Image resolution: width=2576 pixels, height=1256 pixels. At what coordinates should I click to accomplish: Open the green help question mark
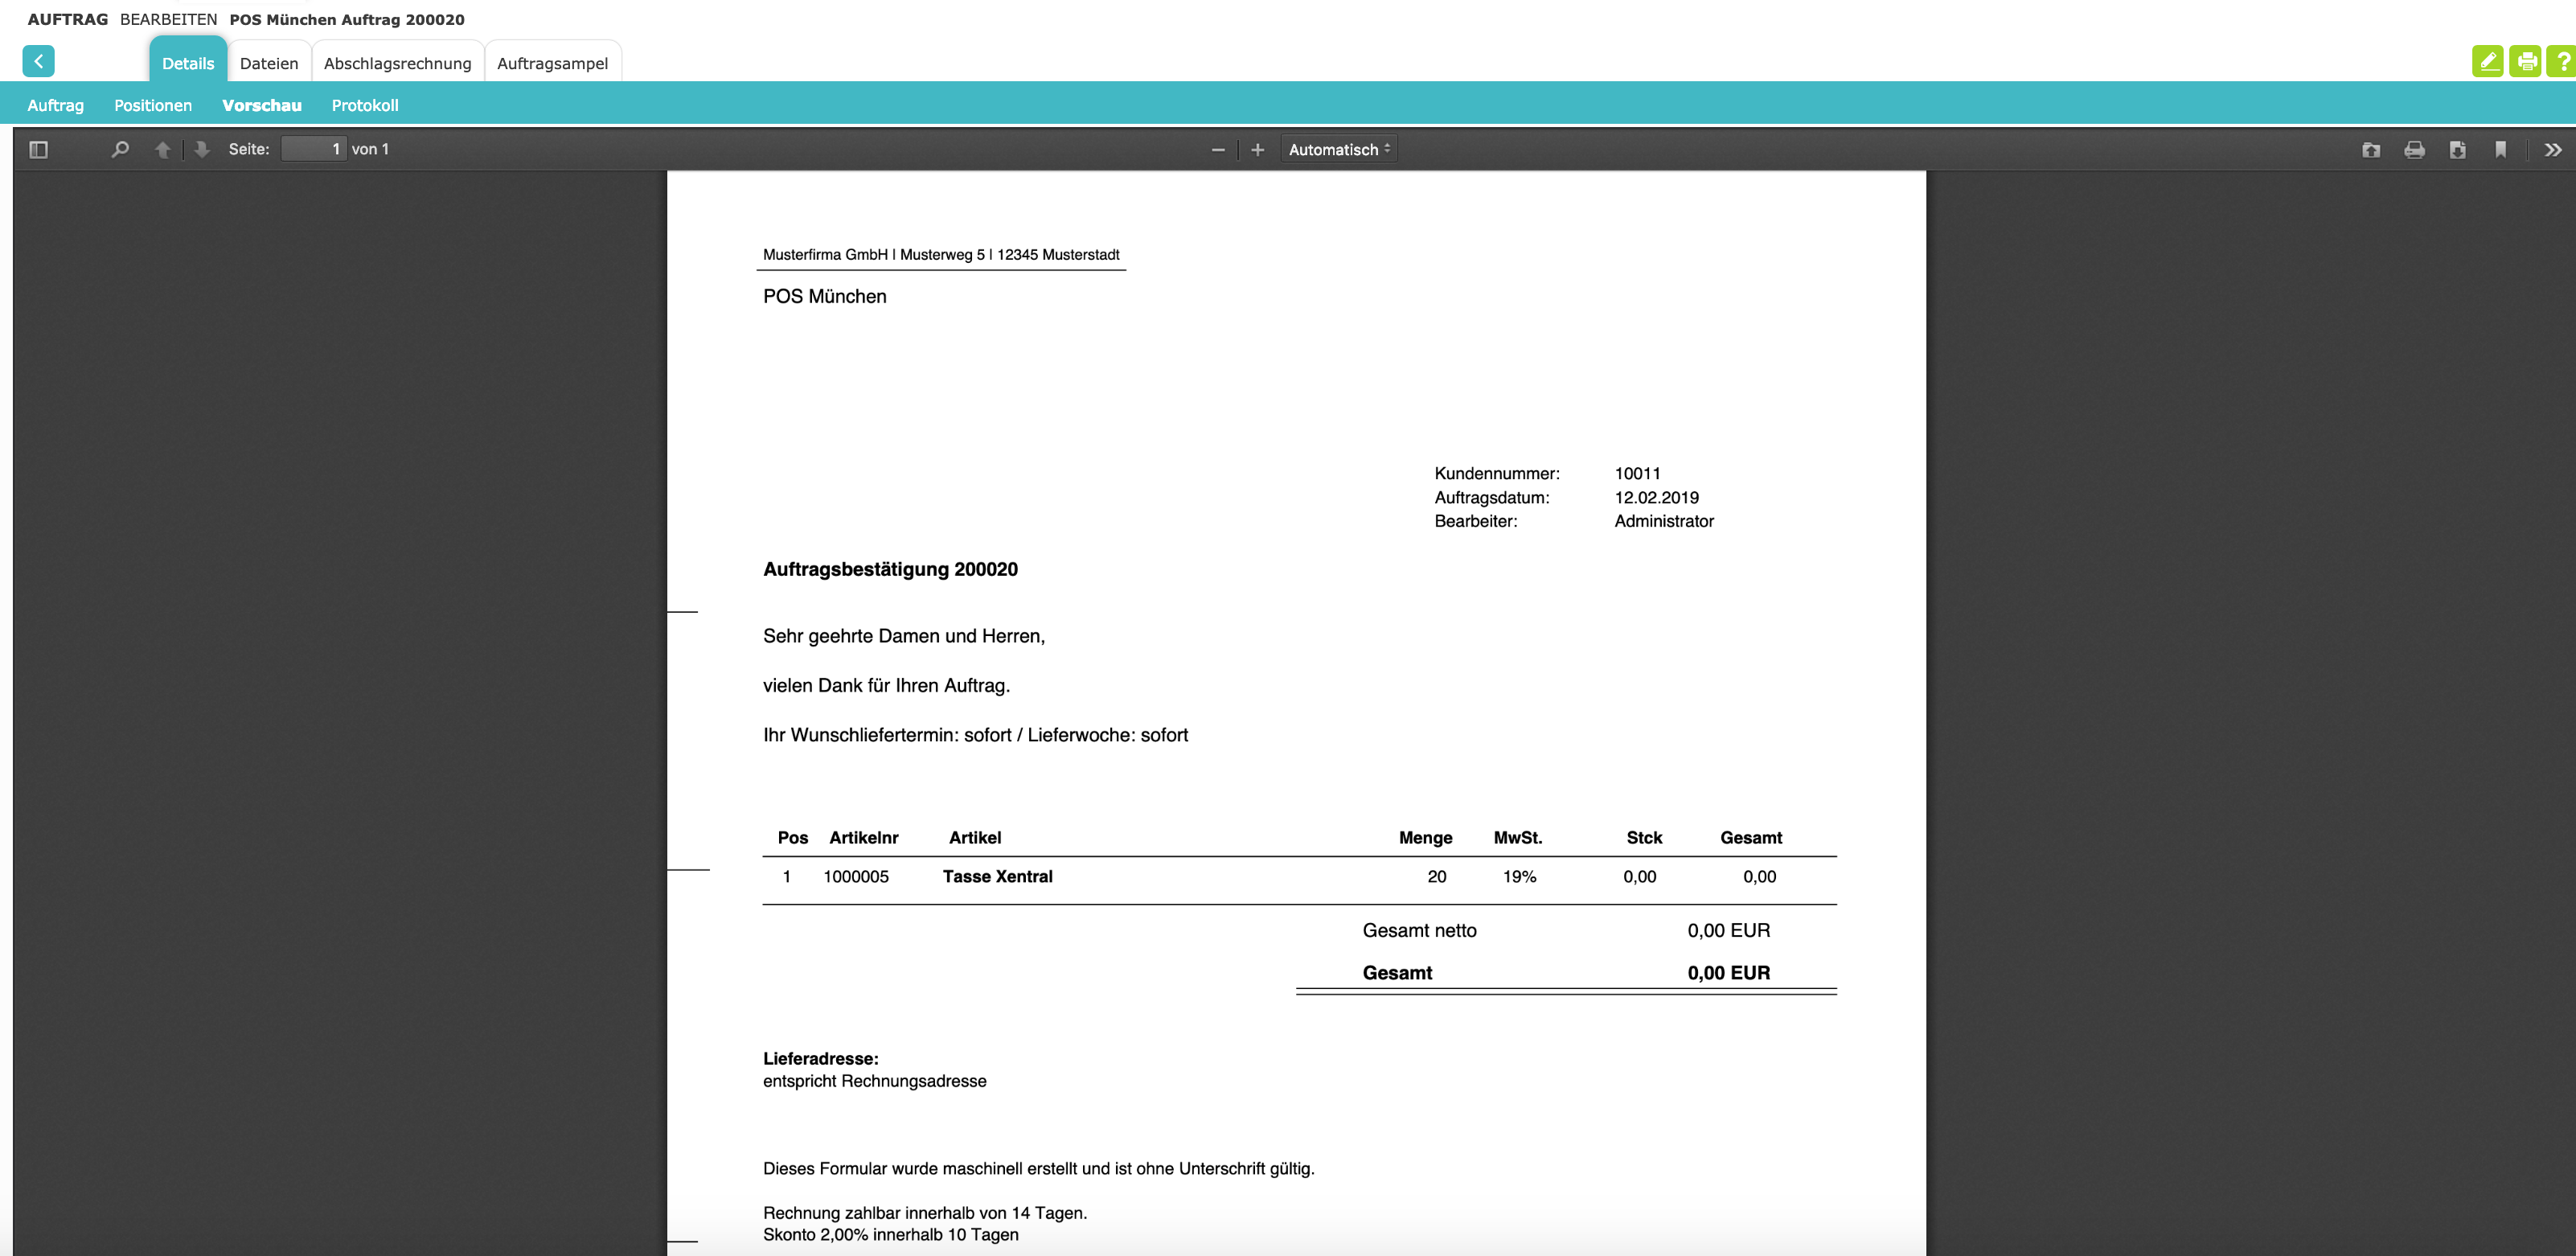click(x=2562, y=62)
